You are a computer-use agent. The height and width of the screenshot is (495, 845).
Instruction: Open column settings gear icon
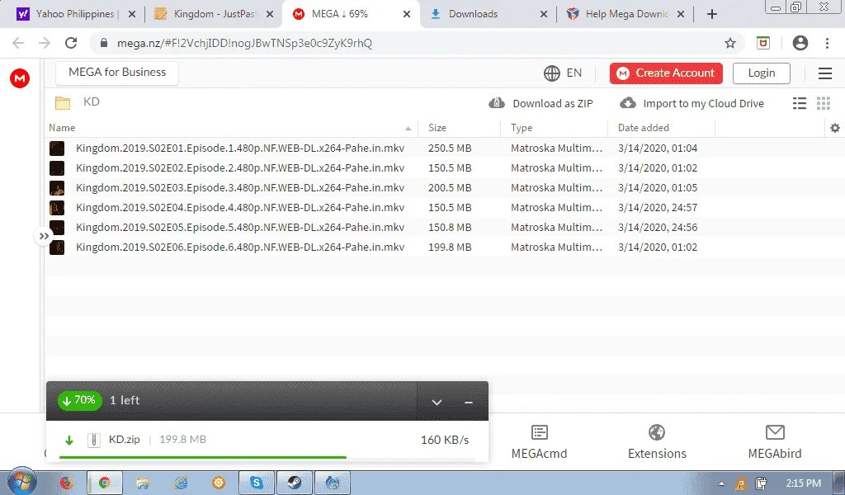coord(835,128)
